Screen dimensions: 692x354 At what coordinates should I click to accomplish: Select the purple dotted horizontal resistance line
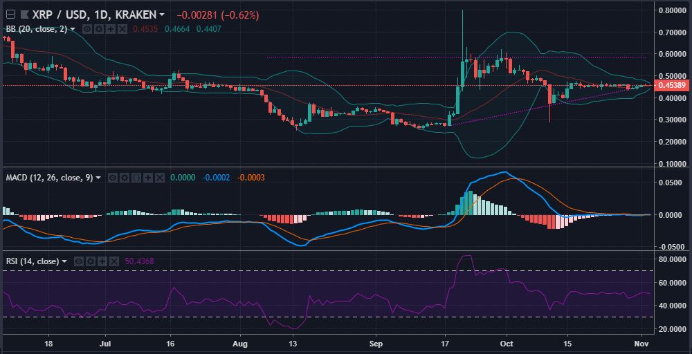[x=456, y=57]
